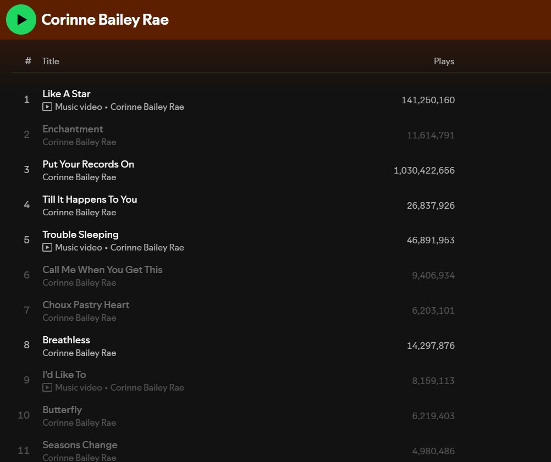Open the Corinne Bailey Rae header title
Image resolution: width=551 pixels, height=462 pixels.
point(105,20)
